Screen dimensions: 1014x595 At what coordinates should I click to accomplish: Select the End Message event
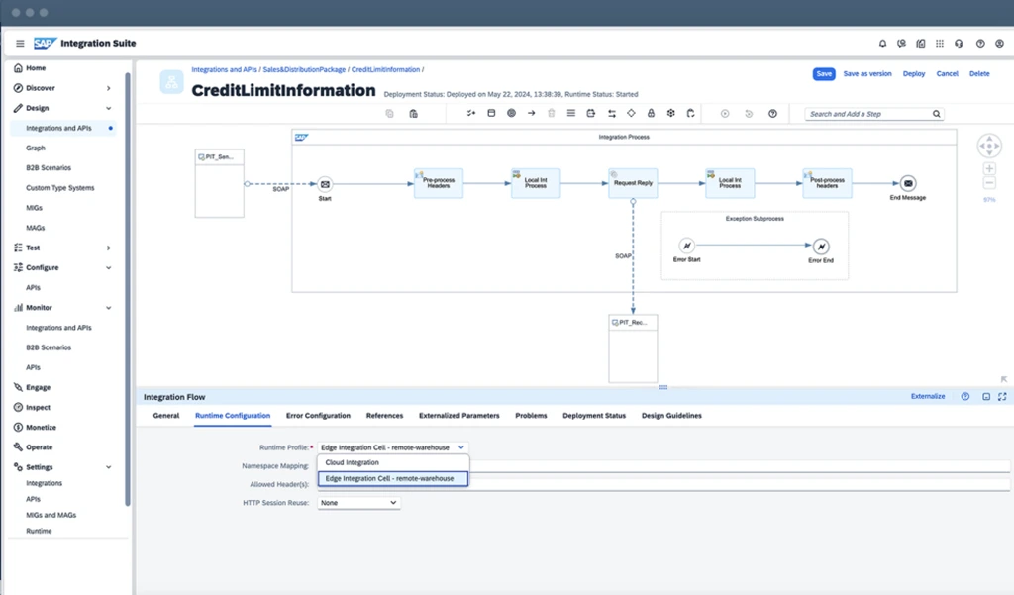[x=908, y=184]
